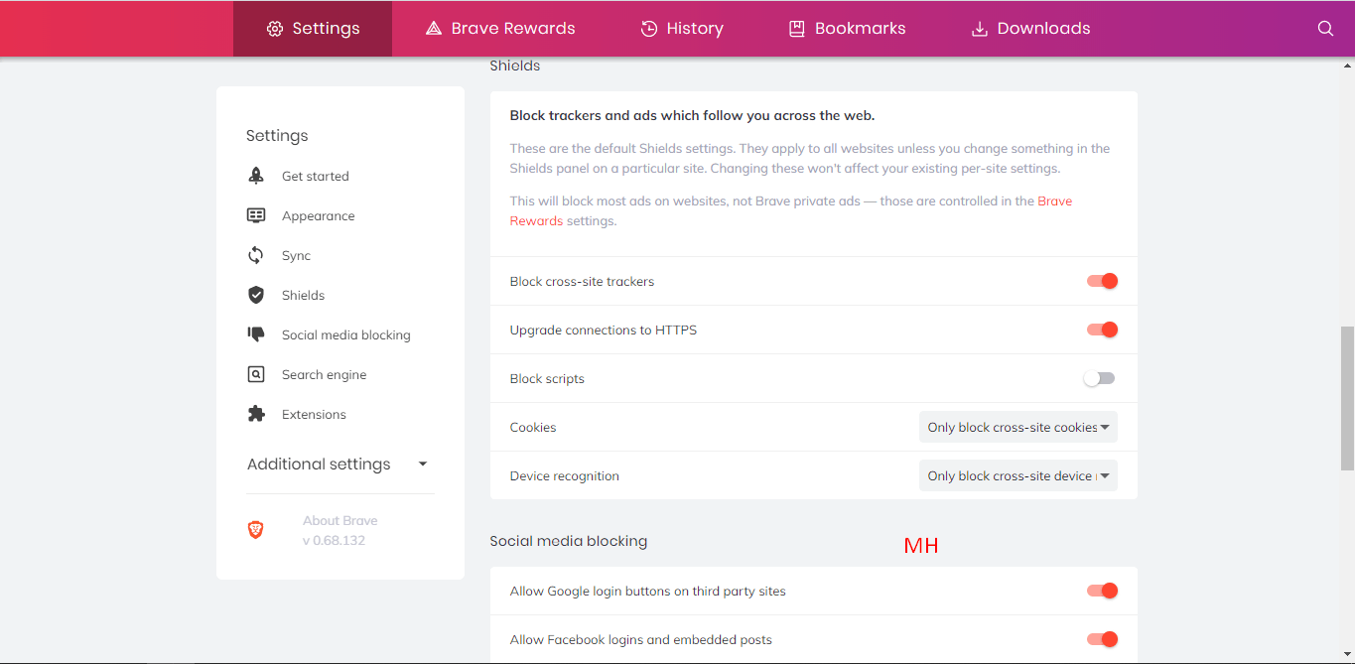
Task: Click the Brave Rewards triangle icon
Action: pos(433,29)
